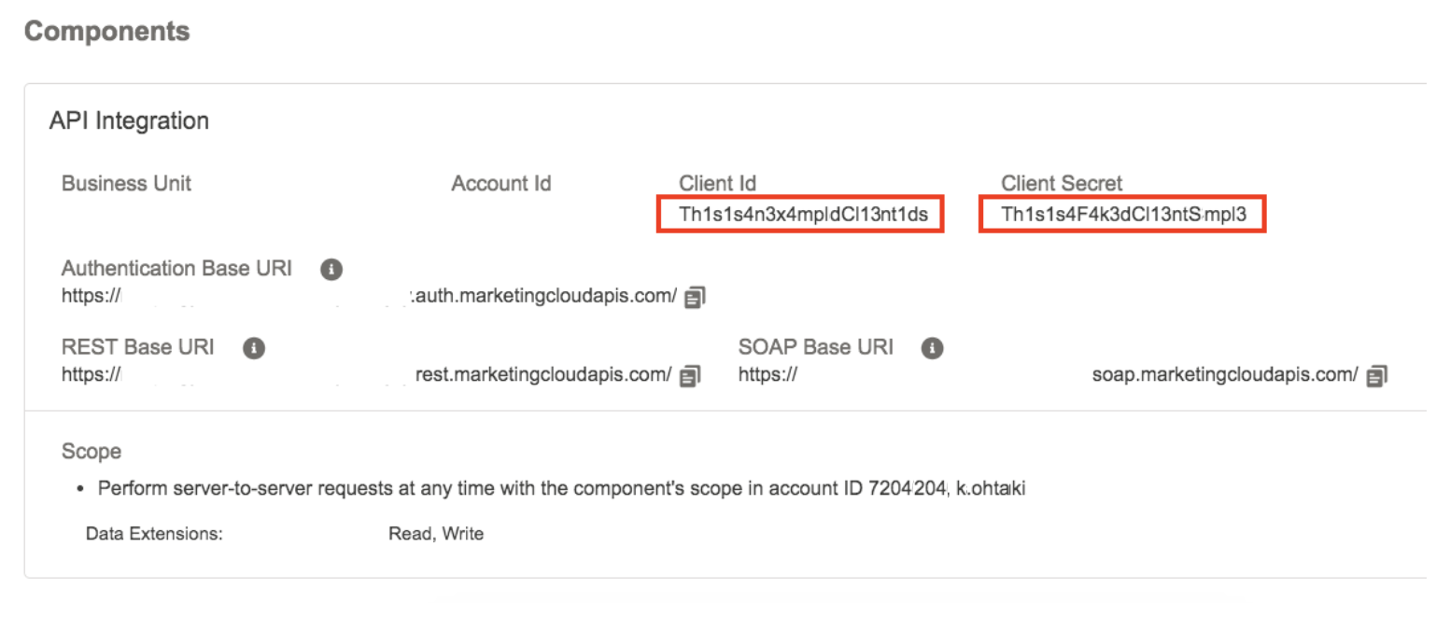Copy the Authentication Base URI

695,298
